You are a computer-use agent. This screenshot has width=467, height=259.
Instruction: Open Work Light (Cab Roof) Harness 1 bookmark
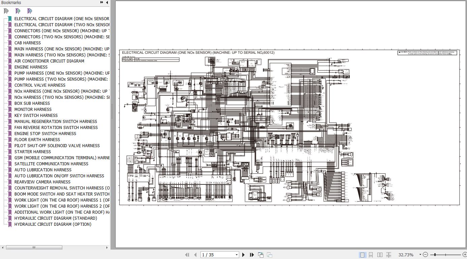tap(62, 200)
